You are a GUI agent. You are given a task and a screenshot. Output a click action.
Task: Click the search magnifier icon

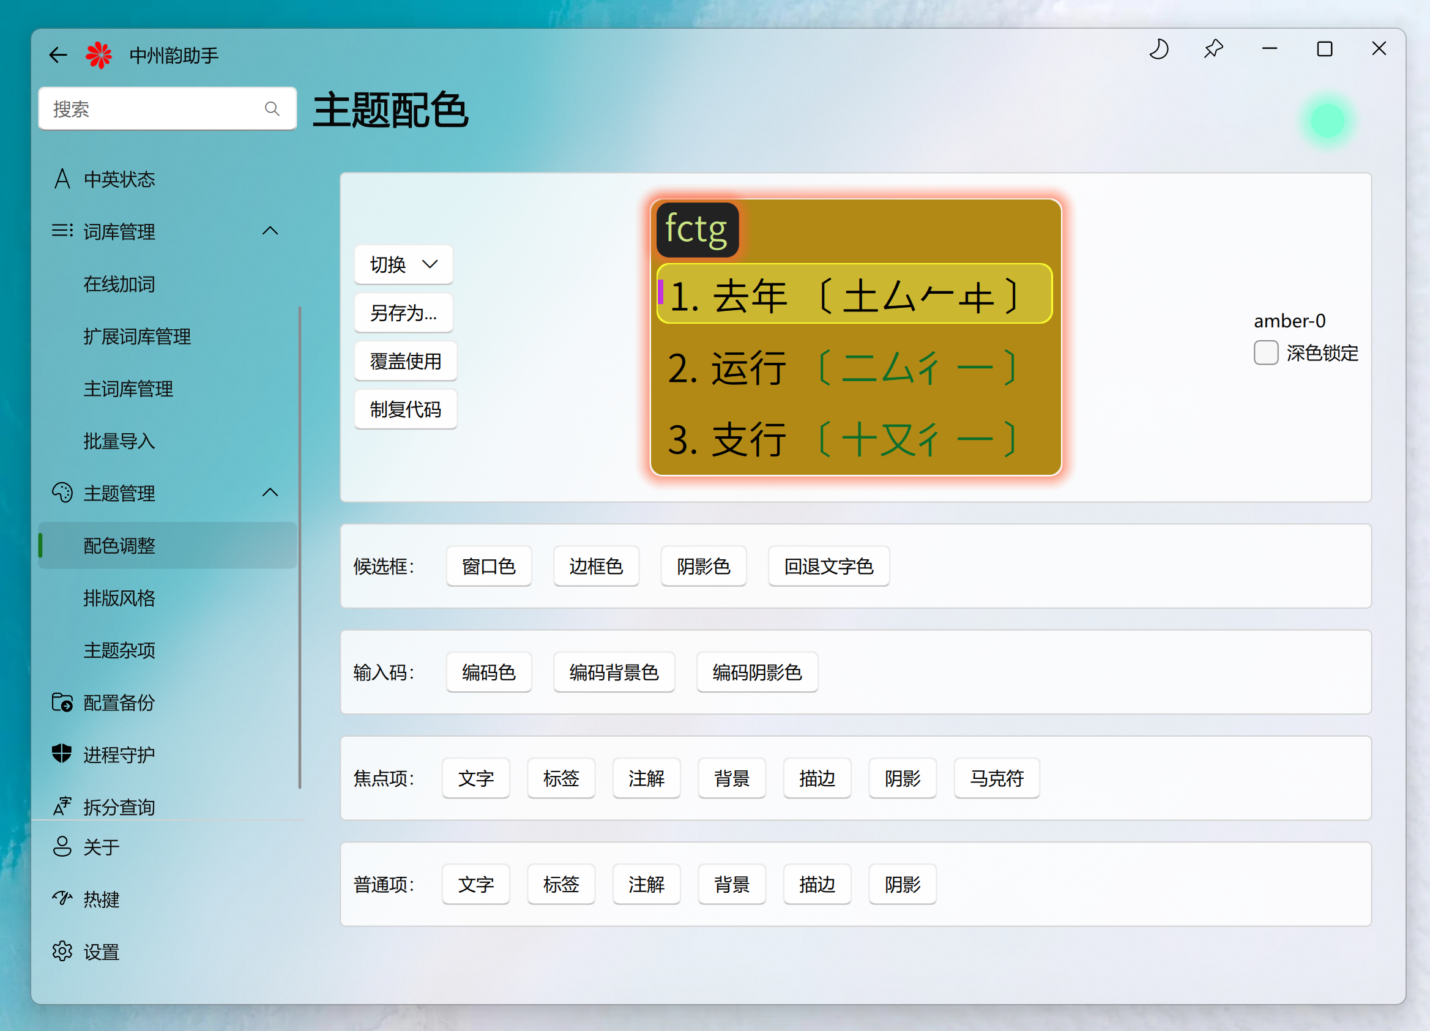[272, 109]
